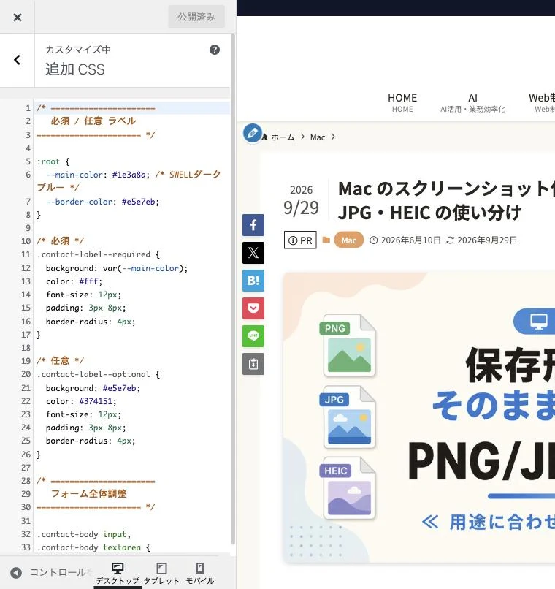
Task: Switch preview to デスクトップ view
Action: 118,573
